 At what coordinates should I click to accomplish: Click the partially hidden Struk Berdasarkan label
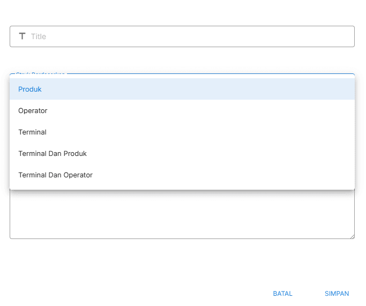(x=40, y=74)
